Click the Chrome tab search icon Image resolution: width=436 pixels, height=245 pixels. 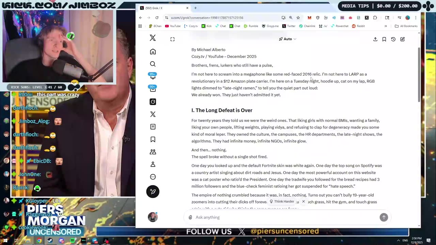[387, 18]
